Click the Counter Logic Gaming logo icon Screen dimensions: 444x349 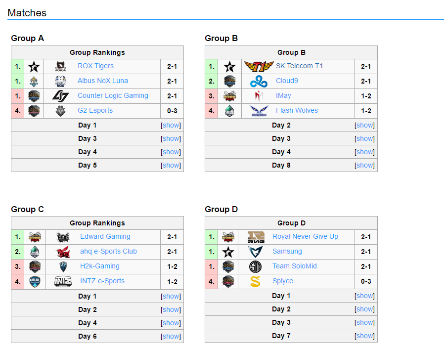pyautogui.click(x=60, y=96)
